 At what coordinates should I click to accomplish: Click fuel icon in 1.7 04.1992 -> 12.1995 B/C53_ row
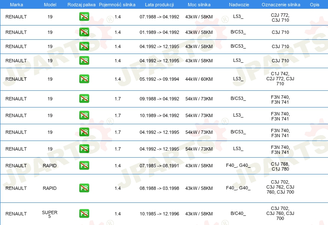pyautogui.click(x=84, y=132)
